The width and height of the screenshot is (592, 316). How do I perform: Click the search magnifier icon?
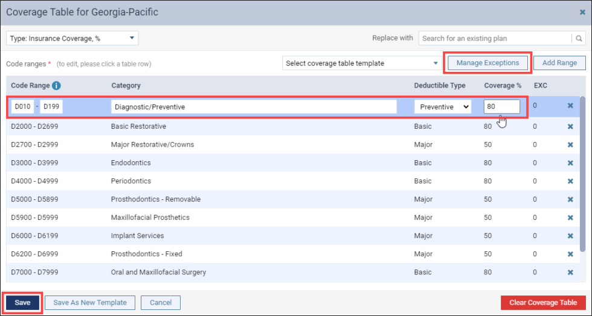(579, 38)
